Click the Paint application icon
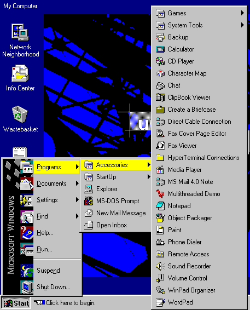Screen dimensions: 250x310 (160, 230)
